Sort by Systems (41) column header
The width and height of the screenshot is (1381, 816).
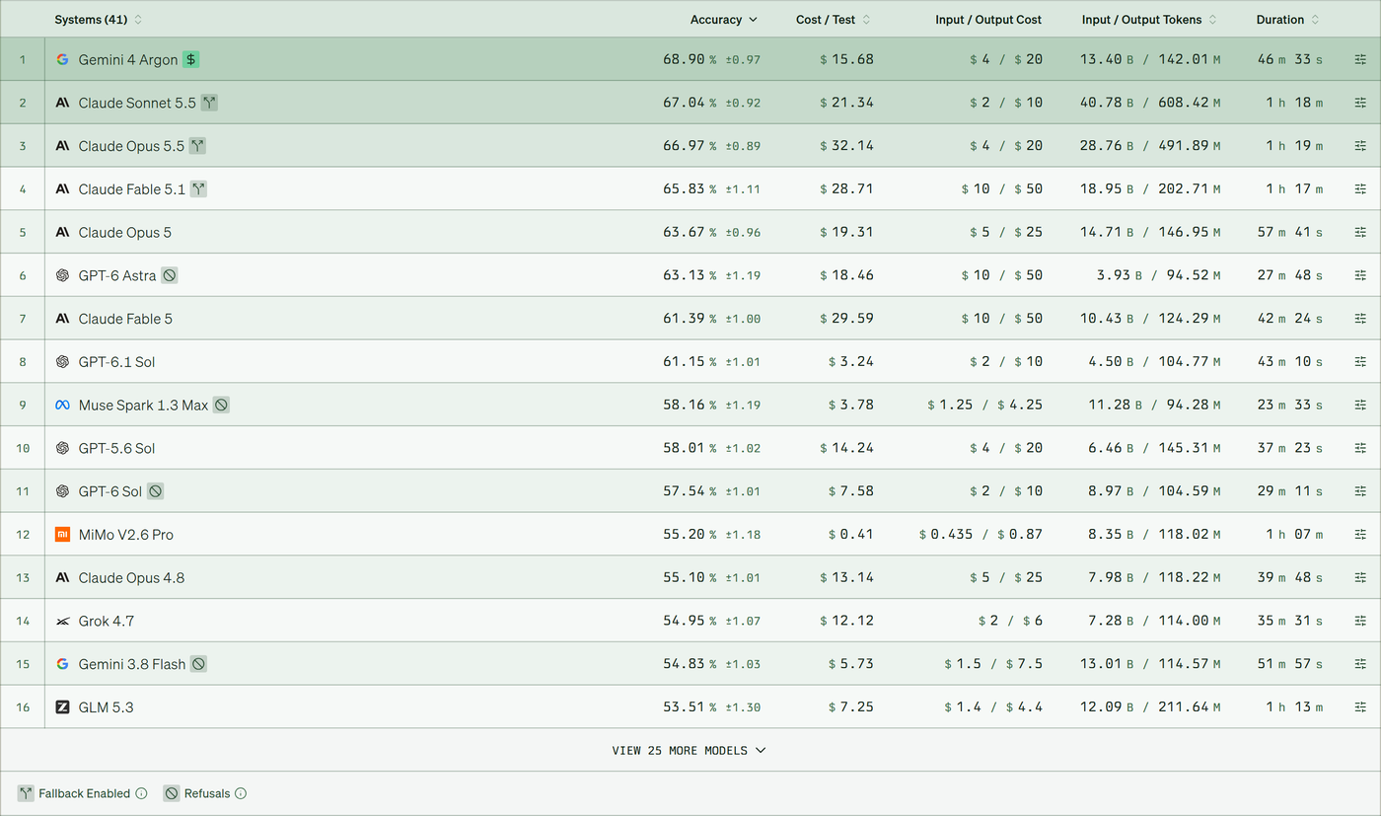(99, 20)
